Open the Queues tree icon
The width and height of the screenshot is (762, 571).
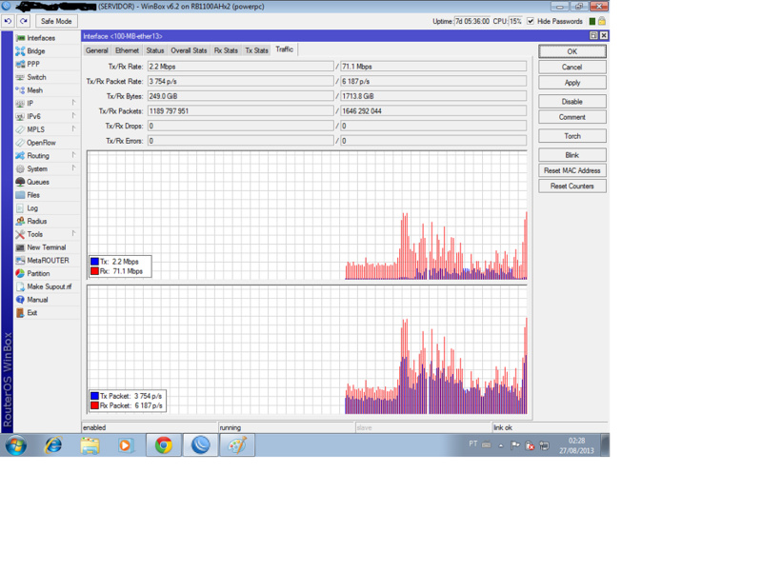[x=20, y=182]
